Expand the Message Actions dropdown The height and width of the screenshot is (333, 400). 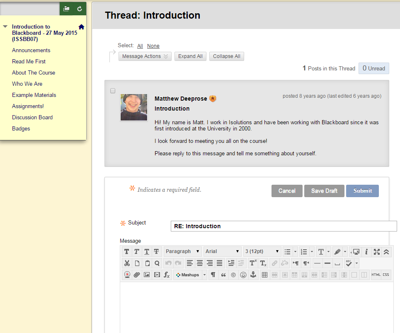(x=145, y=56)
